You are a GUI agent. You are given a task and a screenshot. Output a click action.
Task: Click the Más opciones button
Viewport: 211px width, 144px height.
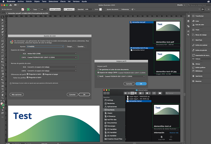tap(17, 95)
